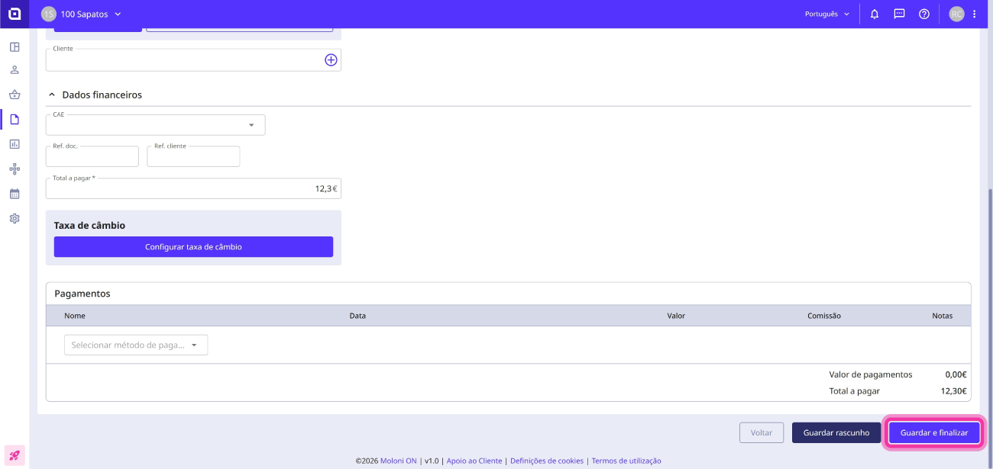Click Guardar e finalizar button
The height and width of the screenshot is (469, 993).
point(934,432)
